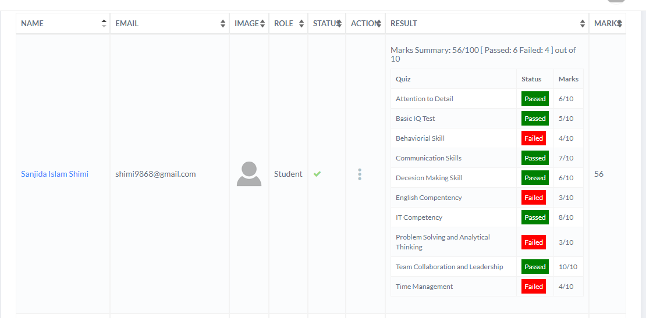Click the student avatar placeholder image

pyautogui.click(x=249, y=174)
